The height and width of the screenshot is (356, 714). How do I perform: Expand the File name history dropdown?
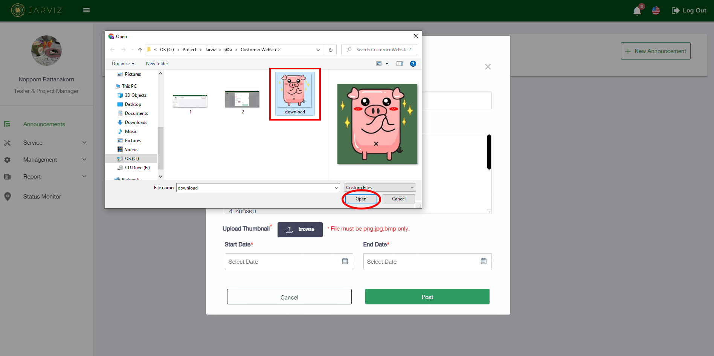pyautogui.click(x=337, y=188)
